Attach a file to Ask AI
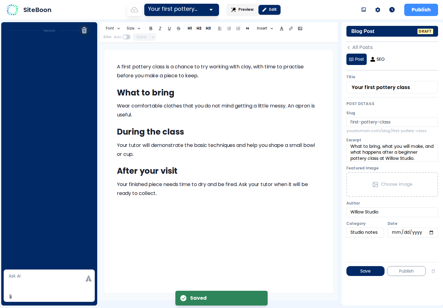The height and width of the screenshot is (308, 443). tap(10, 296)
